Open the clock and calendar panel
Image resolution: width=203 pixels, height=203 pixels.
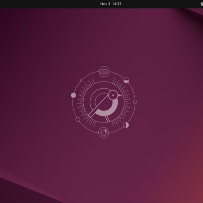pyautogui.click(x=111, y=4)
